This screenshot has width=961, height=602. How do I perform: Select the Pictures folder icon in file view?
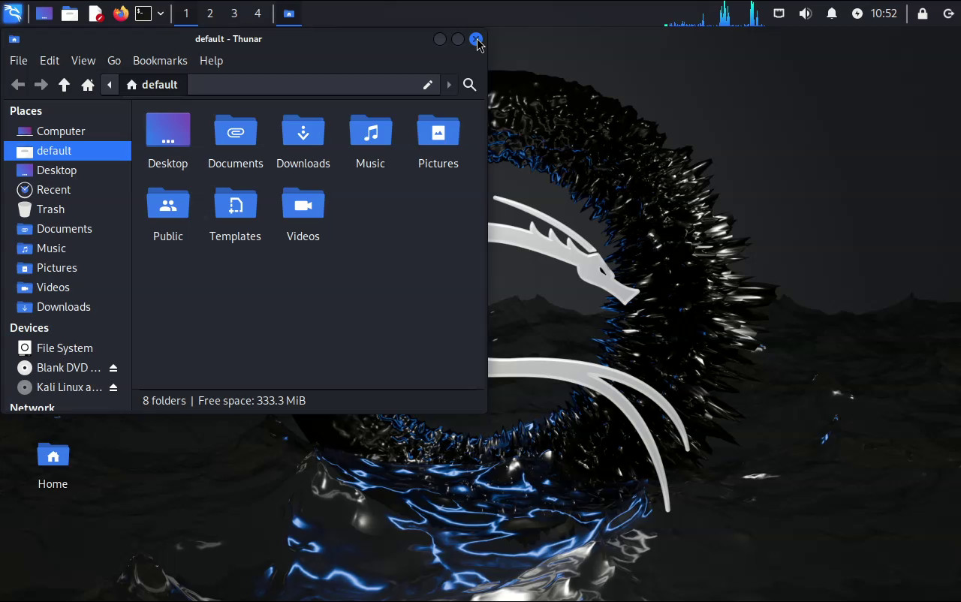coord(438,130)
